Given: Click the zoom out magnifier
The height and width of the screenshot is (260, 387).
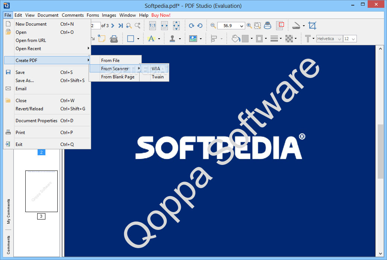Looking at the screenshot, I should tap(213, 25).
